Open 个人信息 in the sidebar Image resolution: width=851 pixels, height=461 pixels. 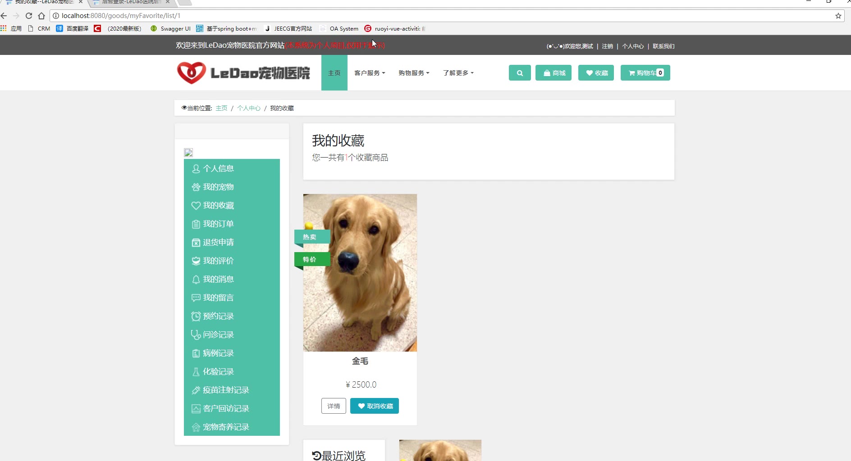(232, 168)
